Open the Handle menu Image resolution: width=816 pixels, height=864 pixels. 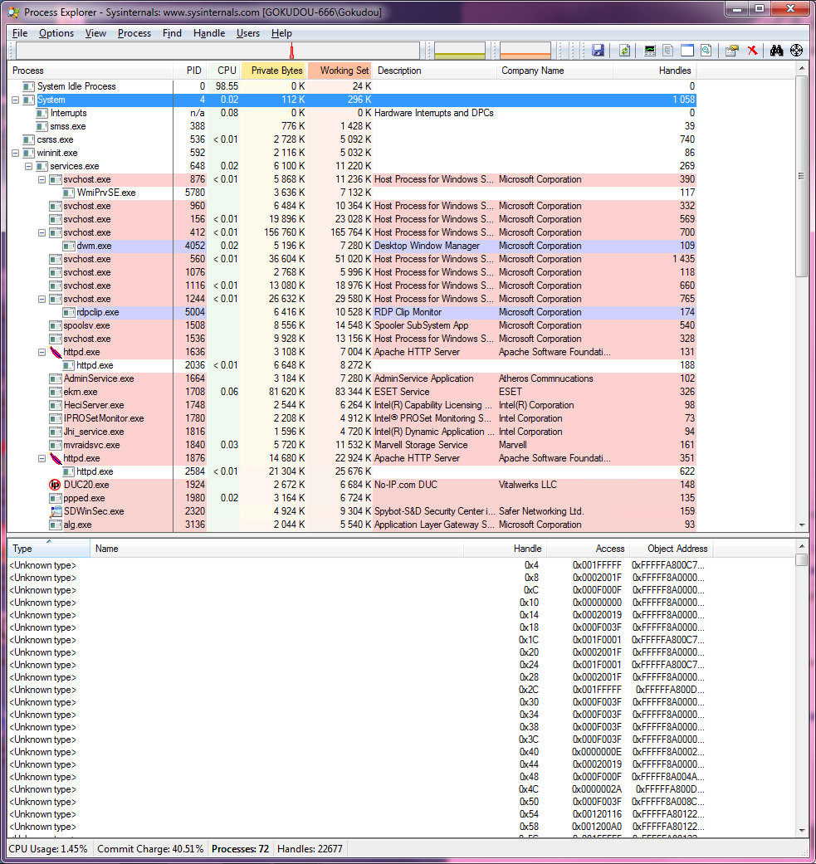point(209,33)
